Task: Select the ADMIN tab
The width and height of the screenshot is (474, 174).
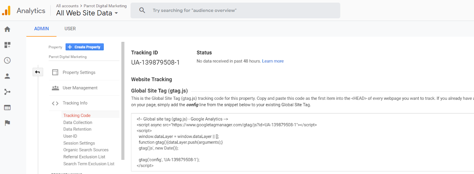Action: tap(41, 29)
